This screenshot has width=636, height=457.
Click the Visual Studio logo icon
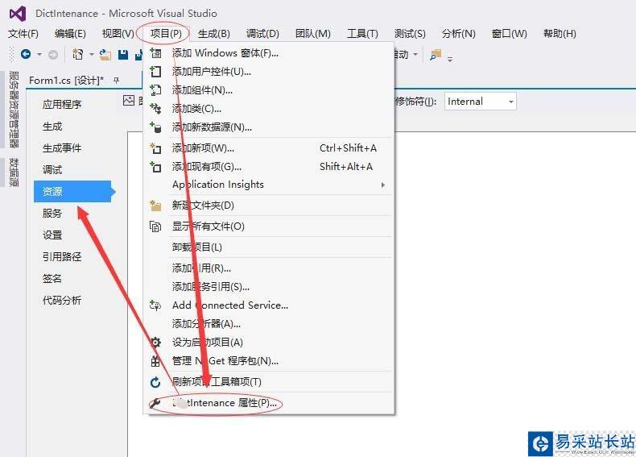[18, 14]
